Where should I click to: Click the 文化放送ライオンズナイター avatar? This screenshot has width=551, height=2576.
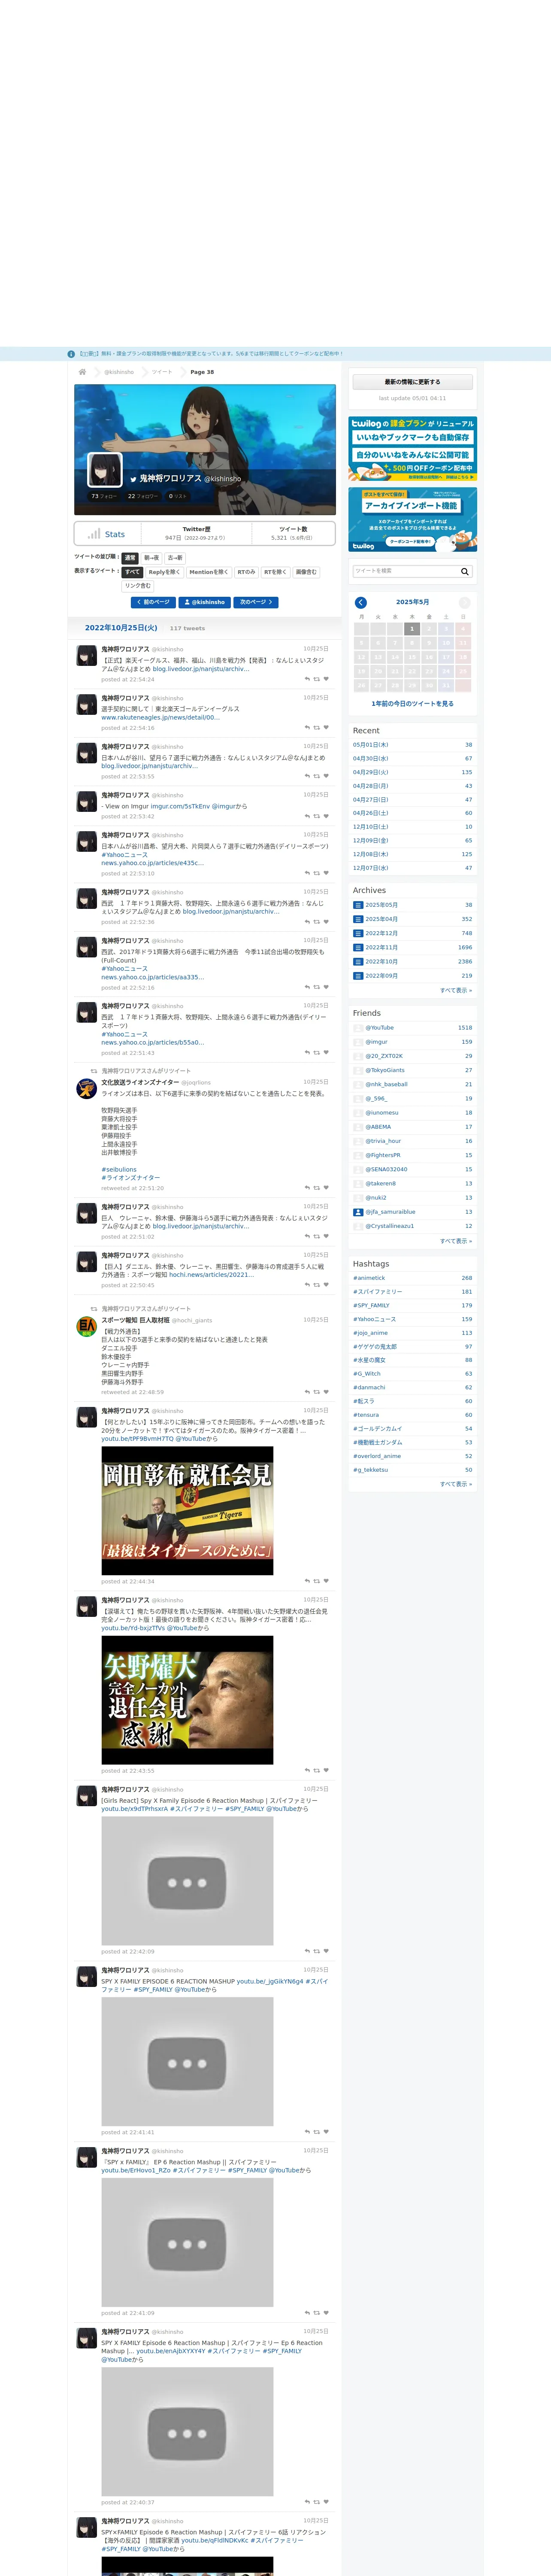(87, 1089)
